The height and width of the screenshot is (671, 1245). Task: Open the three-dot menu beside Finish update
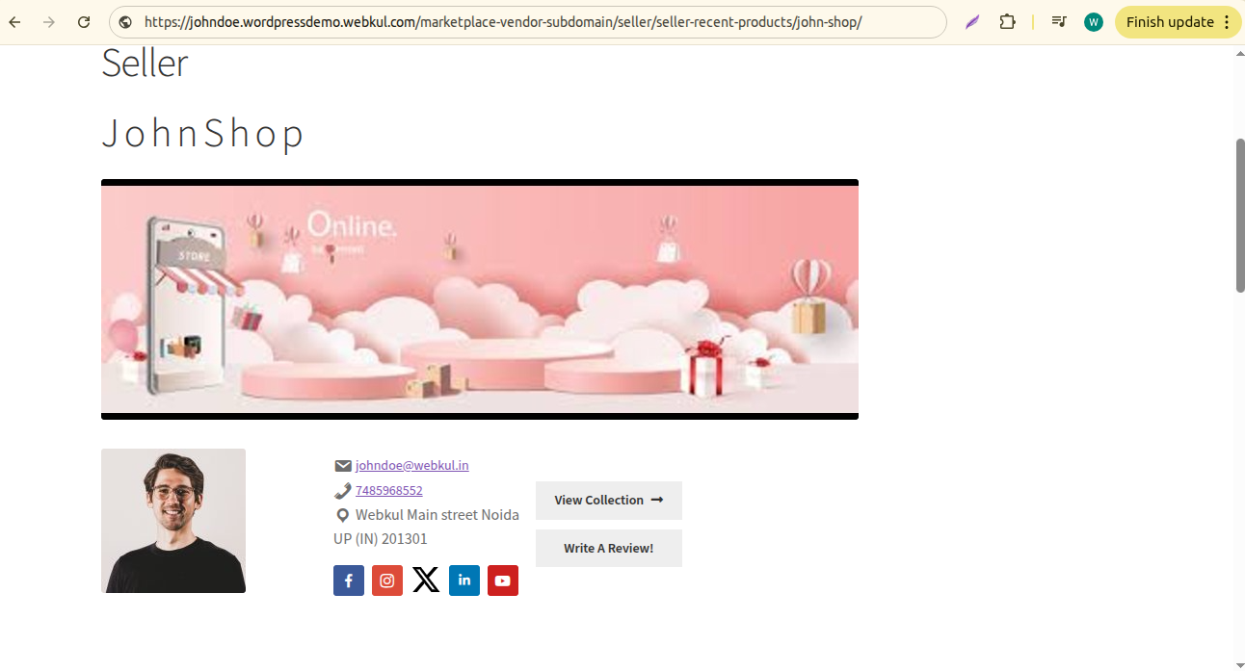pyautogui.click(x=1227, y=21)
